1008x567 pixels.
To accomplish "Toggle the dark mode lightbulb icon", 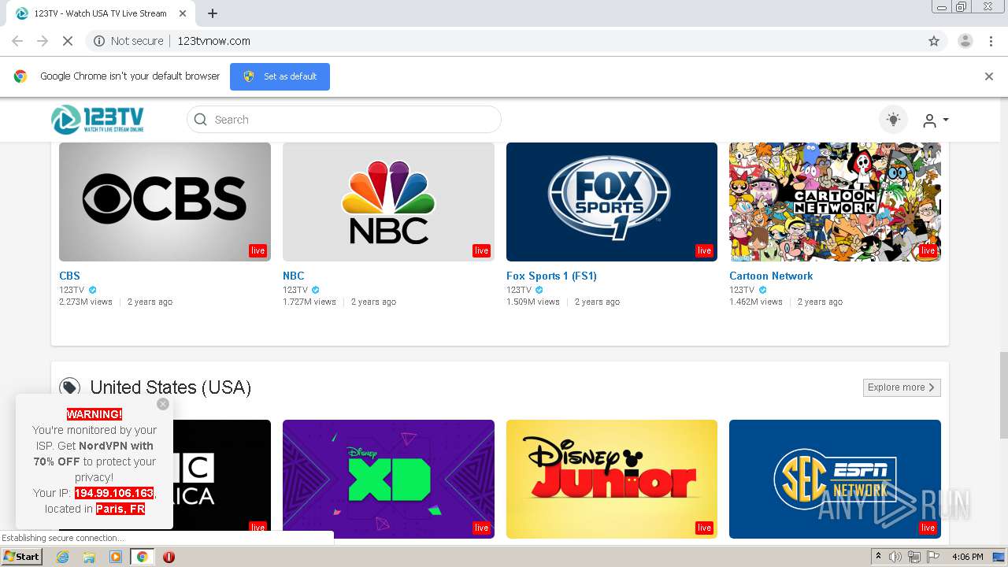I will click(893, 120).
